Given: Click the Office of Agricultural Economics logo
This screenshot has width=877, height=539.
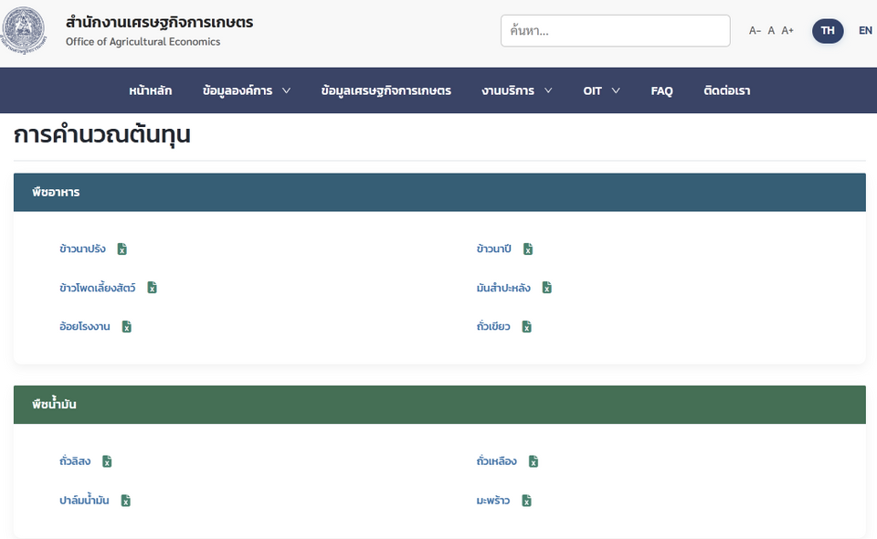Looking at the screenshot, I should pyautogui.click(x=23, y=30).
